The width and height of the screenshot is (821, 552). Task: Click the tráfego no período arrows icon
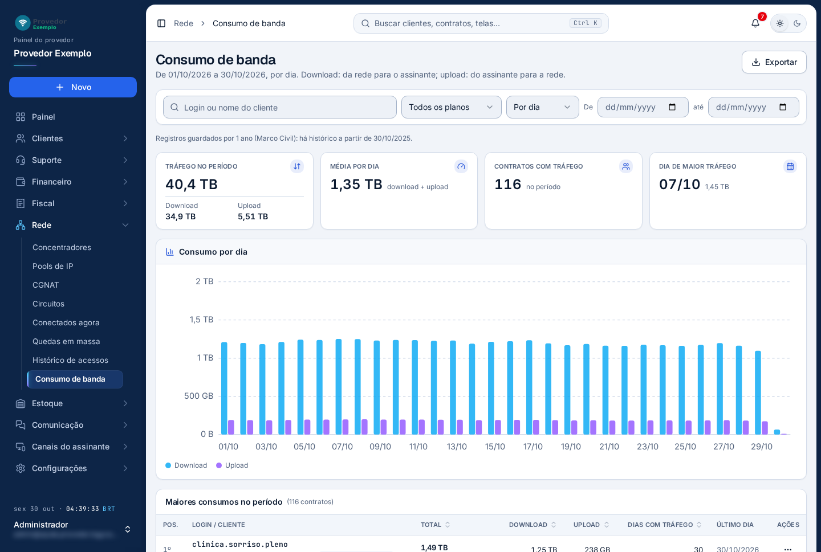click(297, 166)
